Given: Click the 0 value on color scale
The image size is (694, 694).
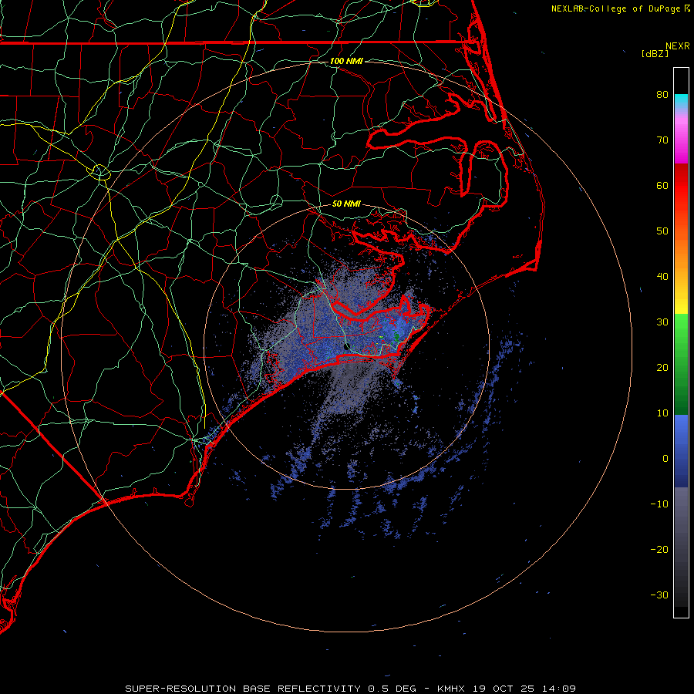Looking at the screenshot, I should (665, 459).
